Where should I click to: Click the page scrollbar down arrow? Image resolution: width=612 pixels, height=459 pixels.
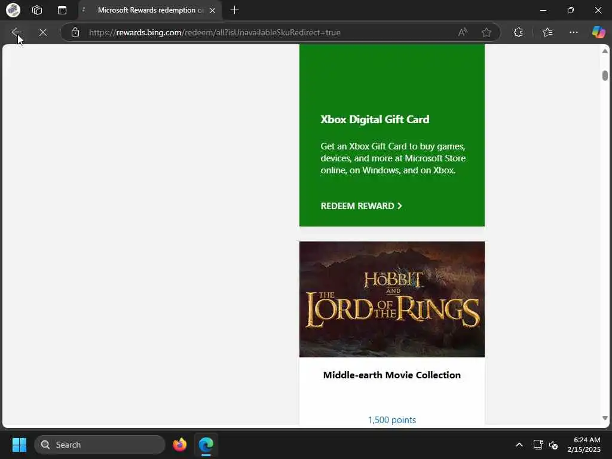tap(605, 418)
